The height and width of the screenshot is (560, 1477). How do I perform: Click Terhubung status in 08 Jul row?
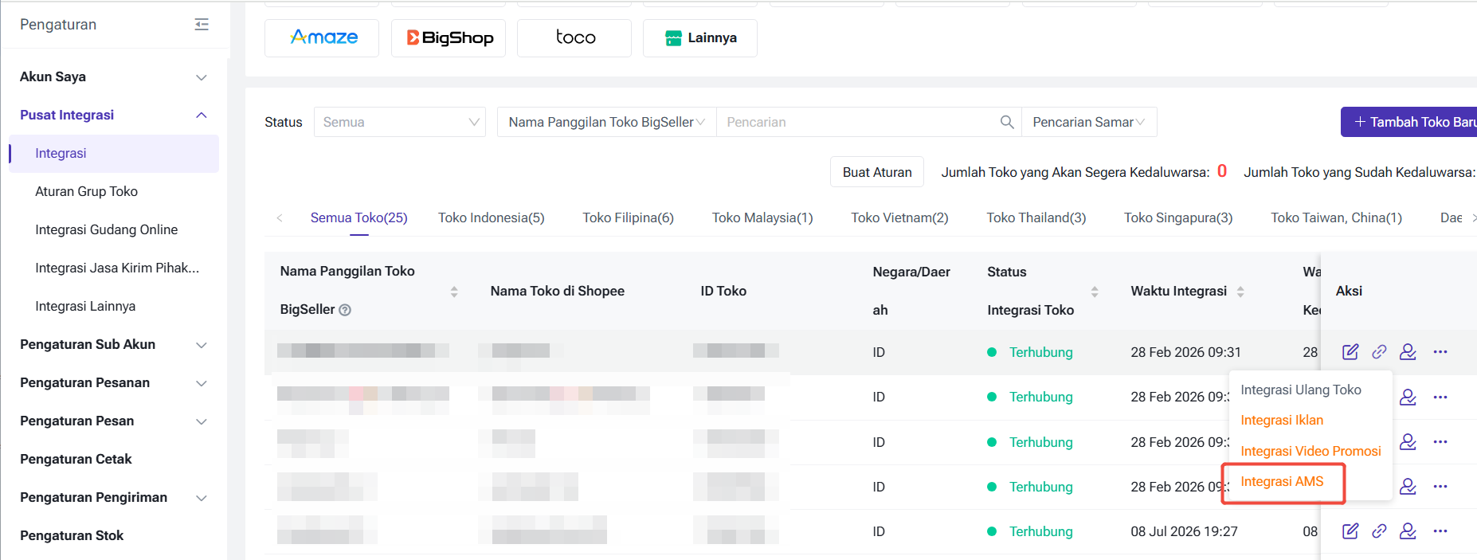click(1040, 531)
